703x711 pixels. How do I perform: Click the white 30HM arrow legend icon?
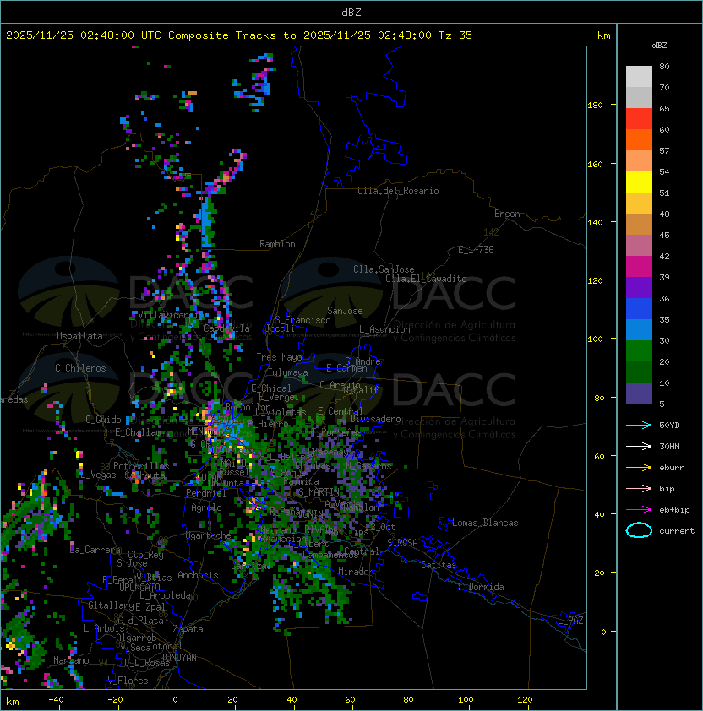(x=639, y=446)
